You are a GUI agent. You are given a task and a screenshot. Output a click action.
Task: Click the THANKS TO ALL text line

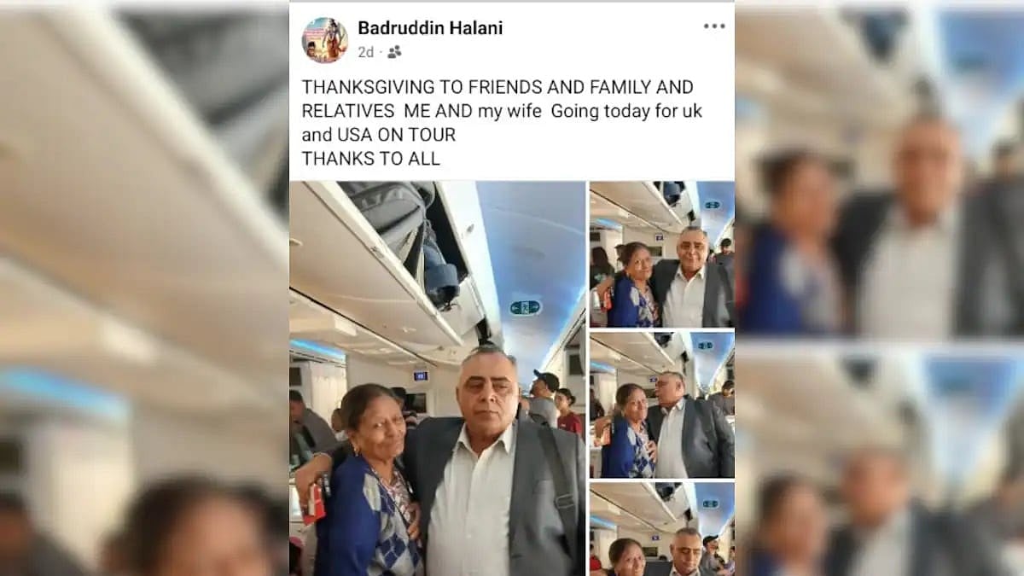[371, 159]
